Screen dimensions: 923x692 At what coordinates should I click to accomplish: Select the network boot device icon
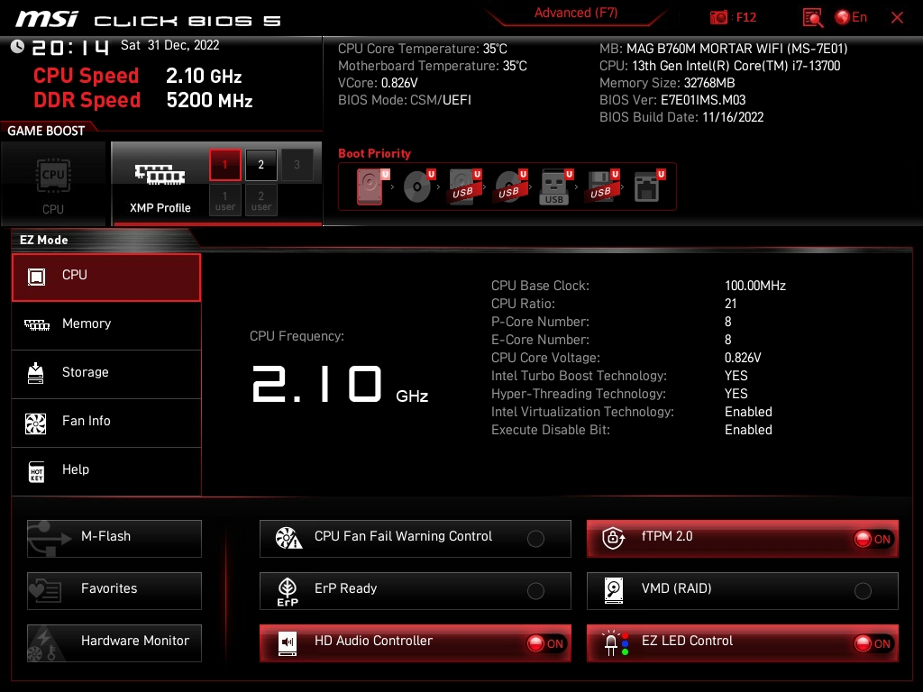pyautogui.click(x=649, y=187)
